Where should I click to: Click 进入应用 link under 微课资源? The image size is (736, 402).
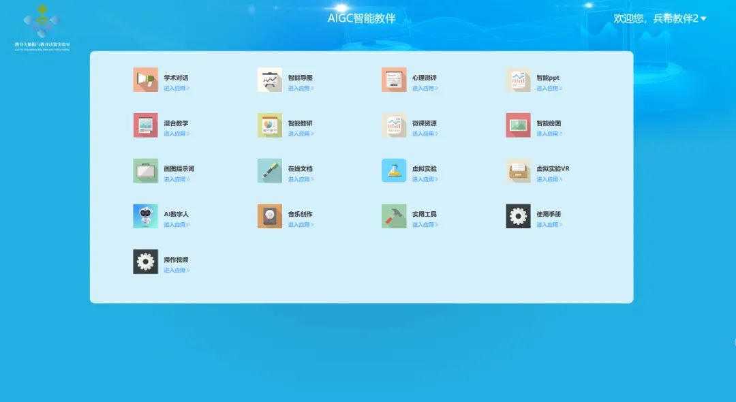425,134
